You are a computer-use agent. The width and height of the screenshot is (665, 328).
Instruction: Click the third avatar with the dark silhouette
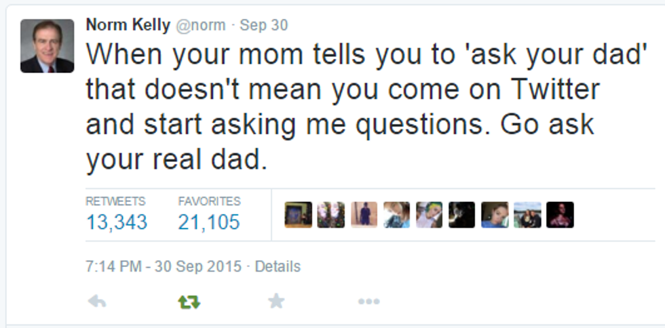364,215
